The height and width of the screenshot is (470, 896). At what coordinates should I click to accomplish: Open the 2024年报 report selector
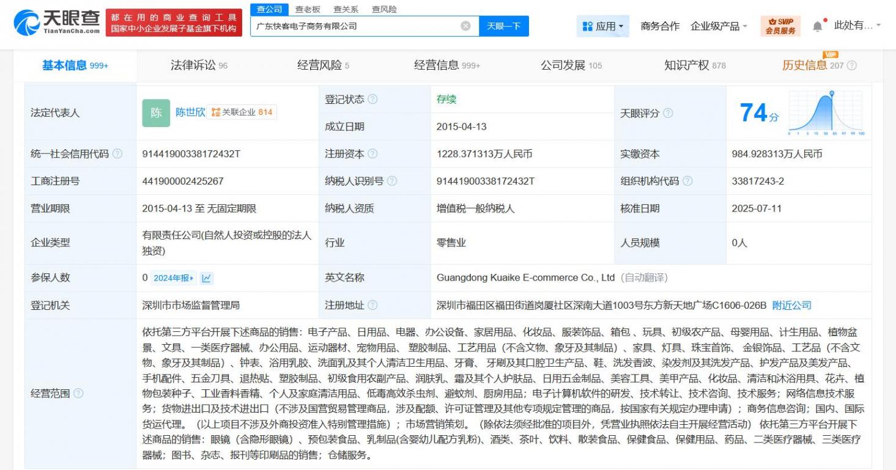(x=174, y=278)
